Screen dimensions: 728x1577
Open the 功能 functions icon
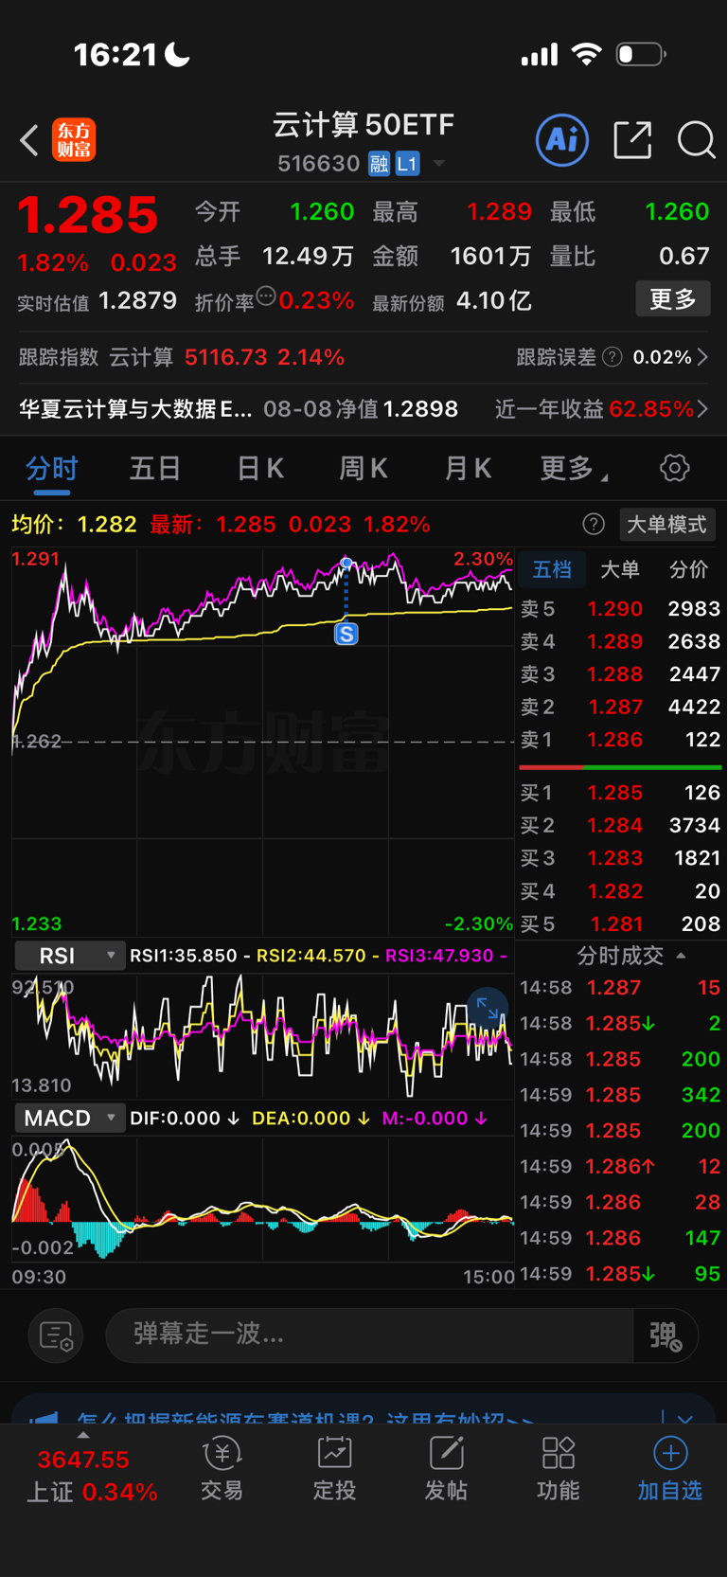coord(558,1469)
